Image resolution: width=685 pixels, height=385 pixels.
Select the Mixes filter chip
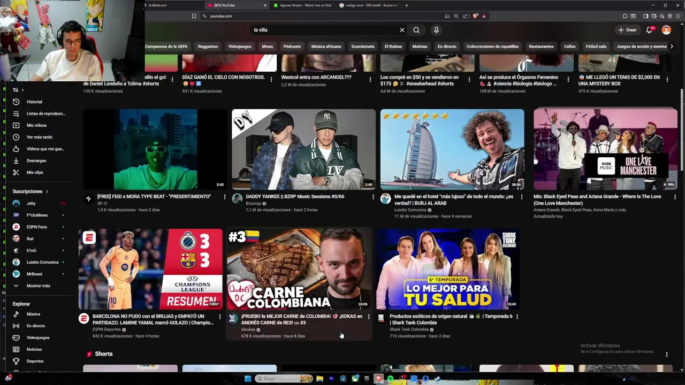point(267,47)
